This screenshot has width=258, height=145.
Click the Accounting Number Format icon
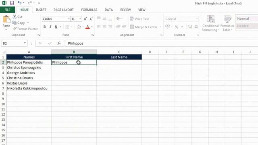(x=168, y=27)
